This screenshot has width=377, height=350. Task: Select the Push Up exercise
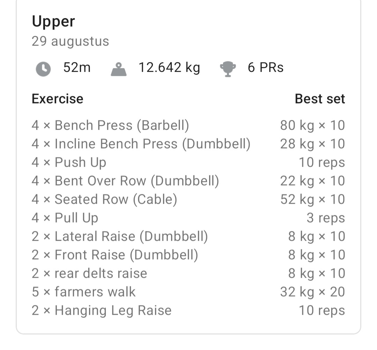(70, 162)
